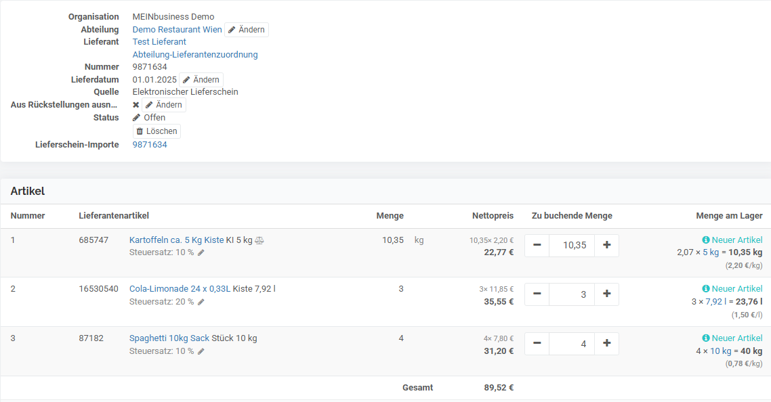771x402 pixels.
Task: Click info icon beside Neuer Artikel for Spaghetti
Action: pos(706,338)
